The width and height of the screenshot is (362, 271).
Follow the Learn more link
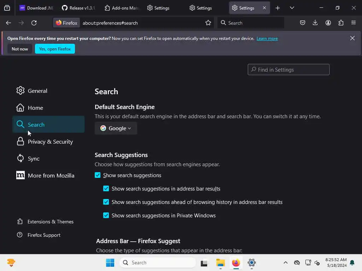(x=267, y=38)
